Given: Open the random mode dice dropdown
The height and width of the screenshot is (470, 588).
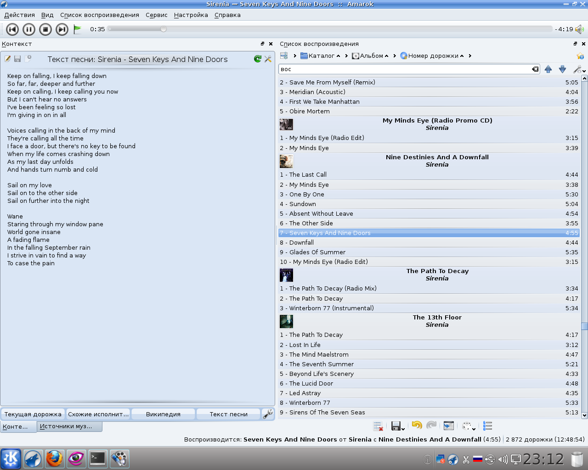Looking at the screenshot, I should pyautogui.click(x=469, y=426).
